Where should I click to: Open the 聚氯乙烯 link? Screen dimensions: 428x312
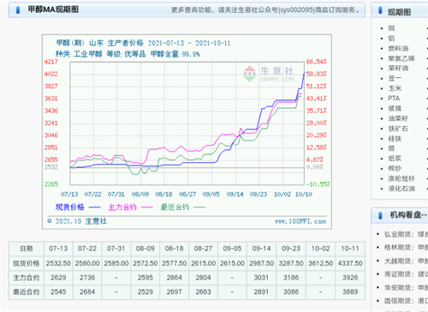pos(401,58)
